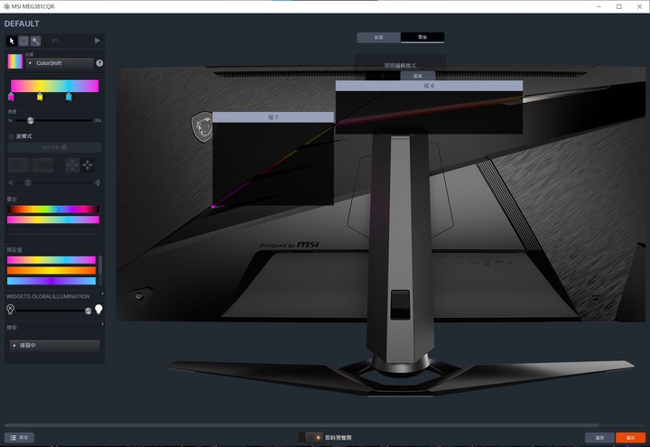Expand the template dropdown in the left panel
This screenshot has height=447, width=650.
coord(55,345)
